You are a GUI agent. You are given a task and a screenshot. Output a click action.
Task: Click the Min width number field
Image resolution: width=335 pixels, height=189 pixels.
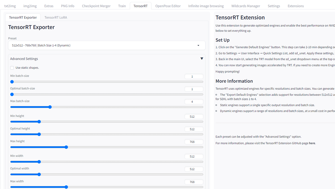pyautogui.click(x=194, y=156)
